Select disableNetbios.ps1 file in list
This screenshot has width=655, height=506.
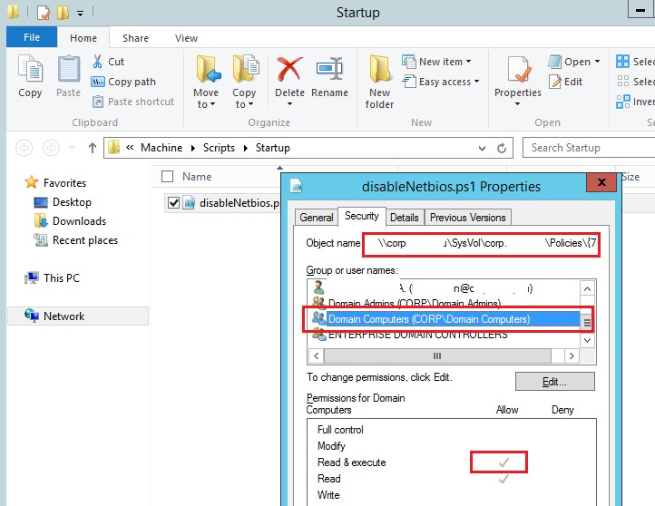240,203
